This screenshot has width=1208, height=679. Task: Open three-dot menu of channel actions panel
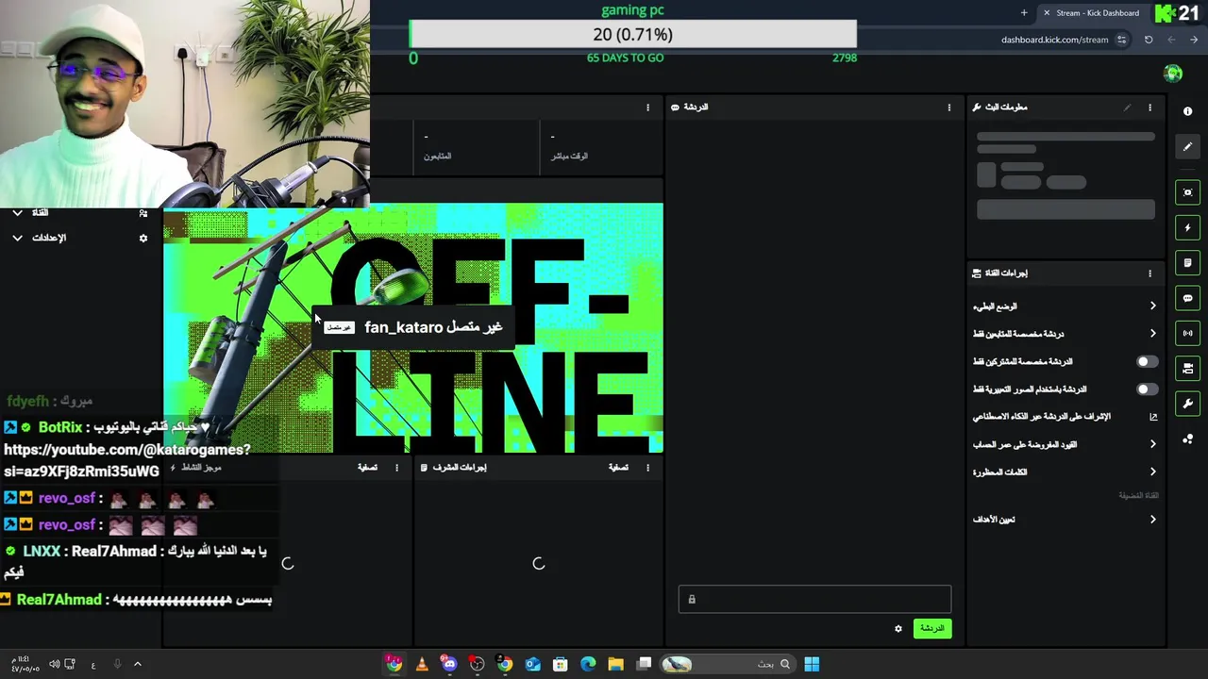tap(1149, 273)
